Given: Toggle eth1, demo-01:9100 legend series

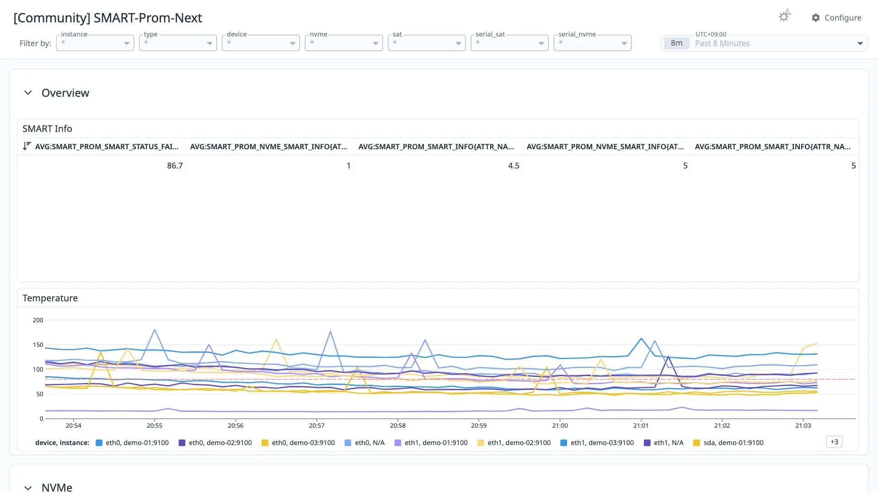Looking at the screenshot, I should (x=431, y=443).
